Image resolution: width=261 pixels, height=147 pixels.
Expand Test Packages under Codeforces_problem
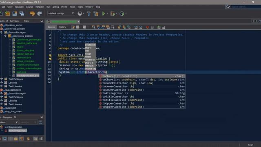click(x=2, y=79)
